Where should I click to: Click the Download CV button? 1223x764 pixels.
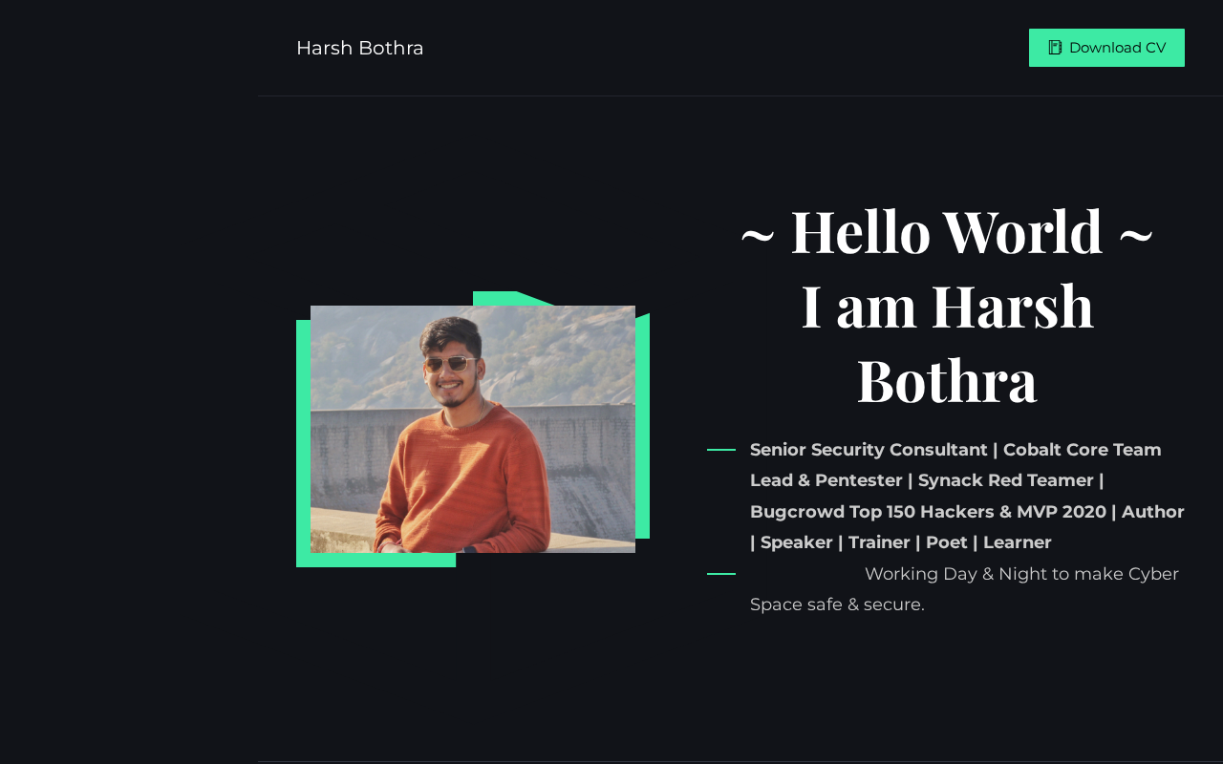[1106, 48]
